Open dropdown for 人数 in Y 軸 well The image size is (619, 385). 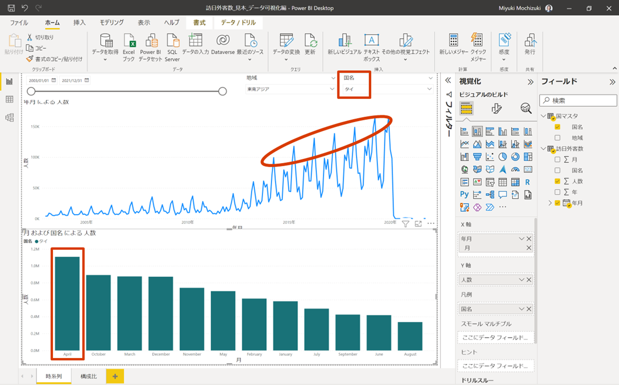(522, 280)
